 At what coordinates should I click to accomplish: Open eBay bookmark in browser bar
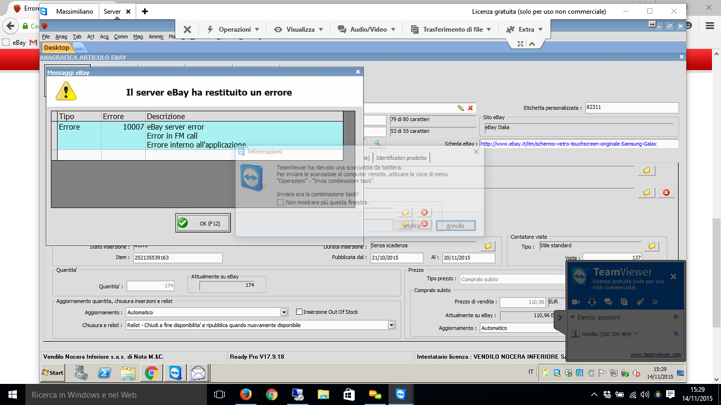[x=15, y=43]
